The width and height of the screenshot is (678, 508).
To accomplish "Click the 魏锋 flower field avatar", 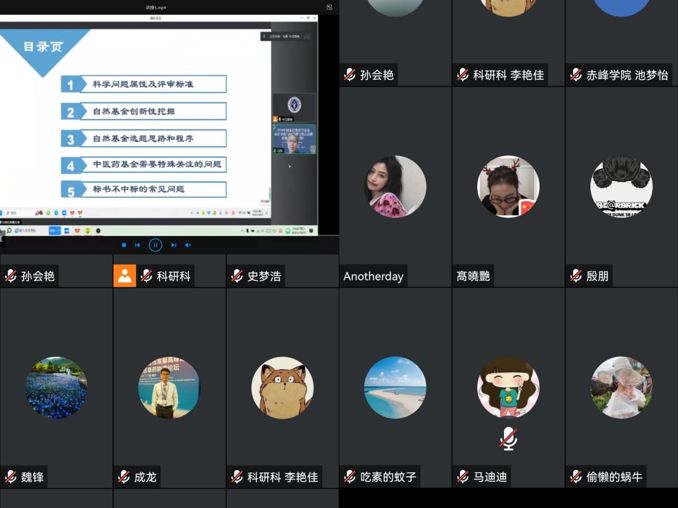I will (56, 387).
